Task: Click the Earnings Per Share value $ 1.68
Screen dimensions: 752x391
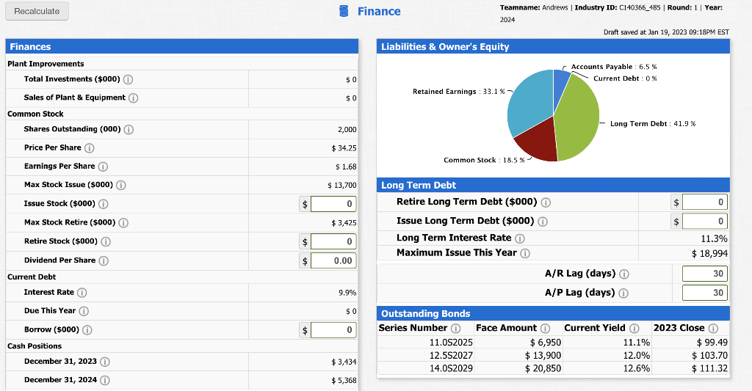Action: 346,167
